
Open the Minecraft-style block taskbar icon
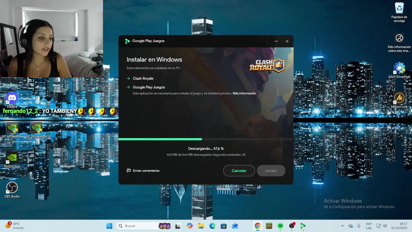coord(269,226)
